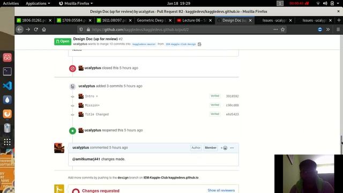Reload the current page
The image size is (343, 193).
[x=36, y=29]
